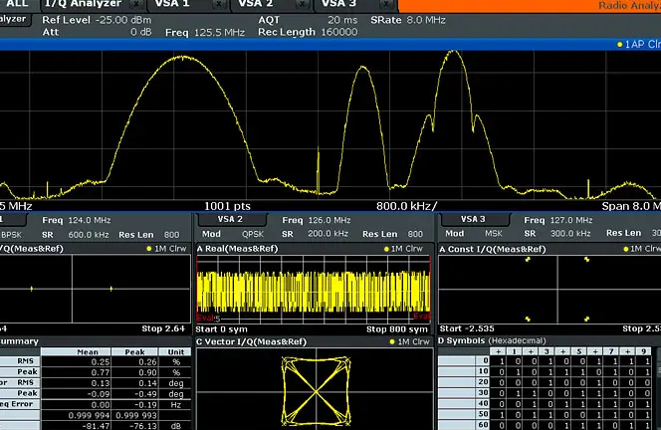The image size is (661, 430).
Task: Click the Freq 125.5 MHz setting
Action: point(205,33)
